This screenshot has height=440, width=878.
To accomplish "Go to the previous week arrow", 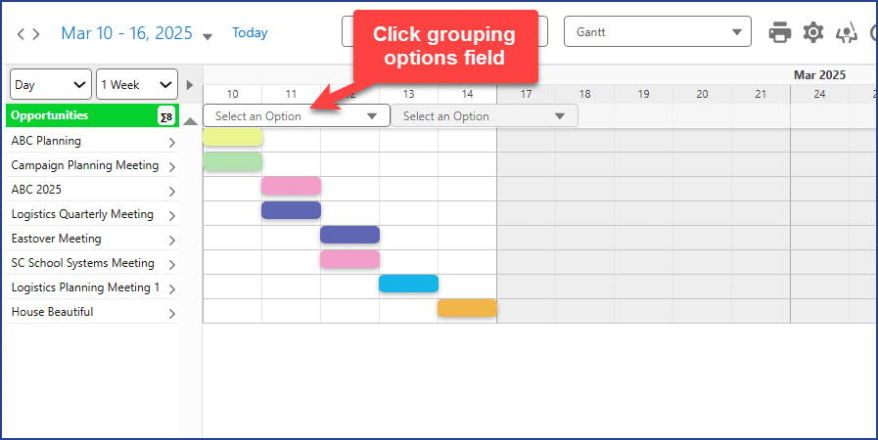I will coord(21,34).
